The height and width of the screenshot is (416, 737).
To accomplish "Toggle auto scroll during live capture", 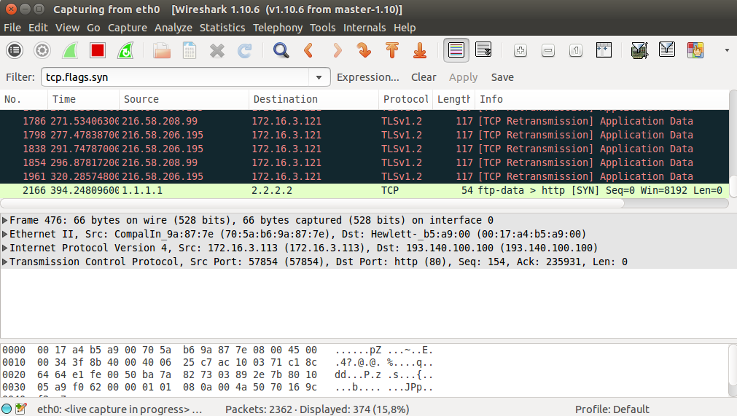I will click(483, 50).
